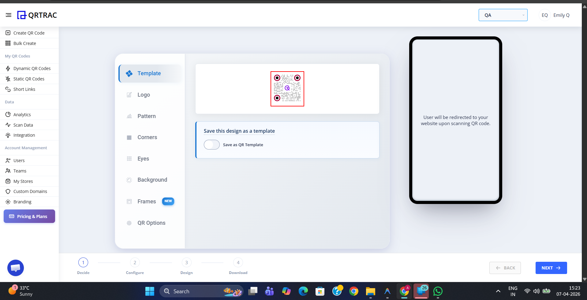
Task: Expand hidden icons in the system tray
Action: click(x=497, y=291)
